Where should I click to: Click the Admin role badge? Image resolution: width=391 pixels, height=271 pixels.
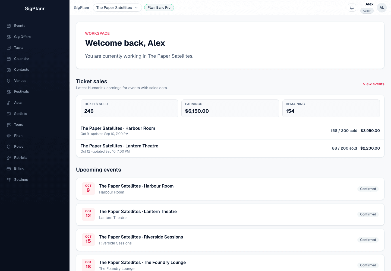click(367, 11)
